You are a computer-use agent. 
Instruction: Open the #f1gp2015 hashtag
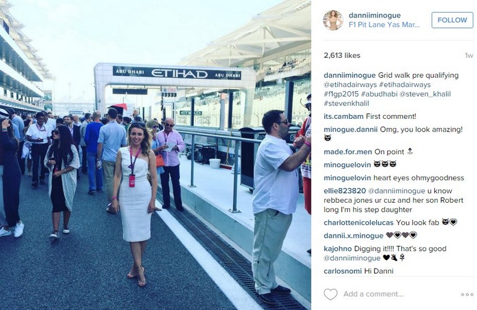(x=341, y=94)
